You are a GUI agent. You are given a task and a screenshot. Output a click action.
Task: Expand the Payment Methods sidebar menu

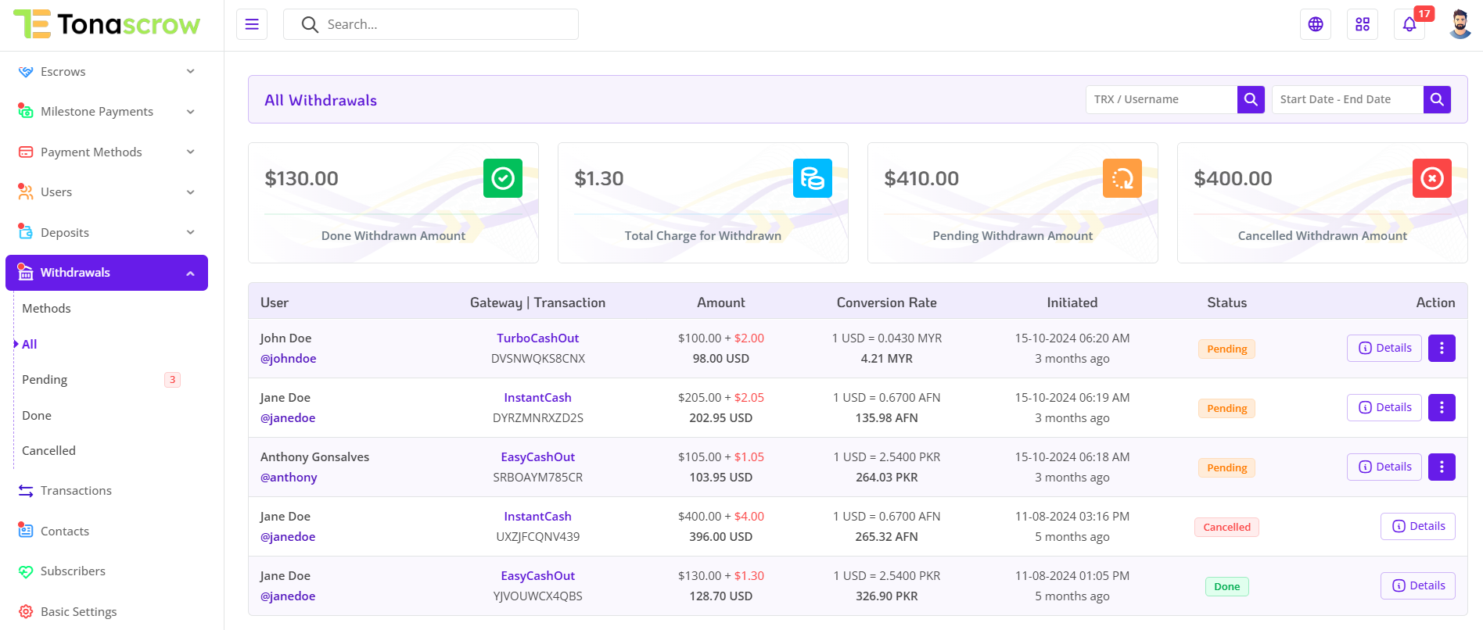coord(106,152)
